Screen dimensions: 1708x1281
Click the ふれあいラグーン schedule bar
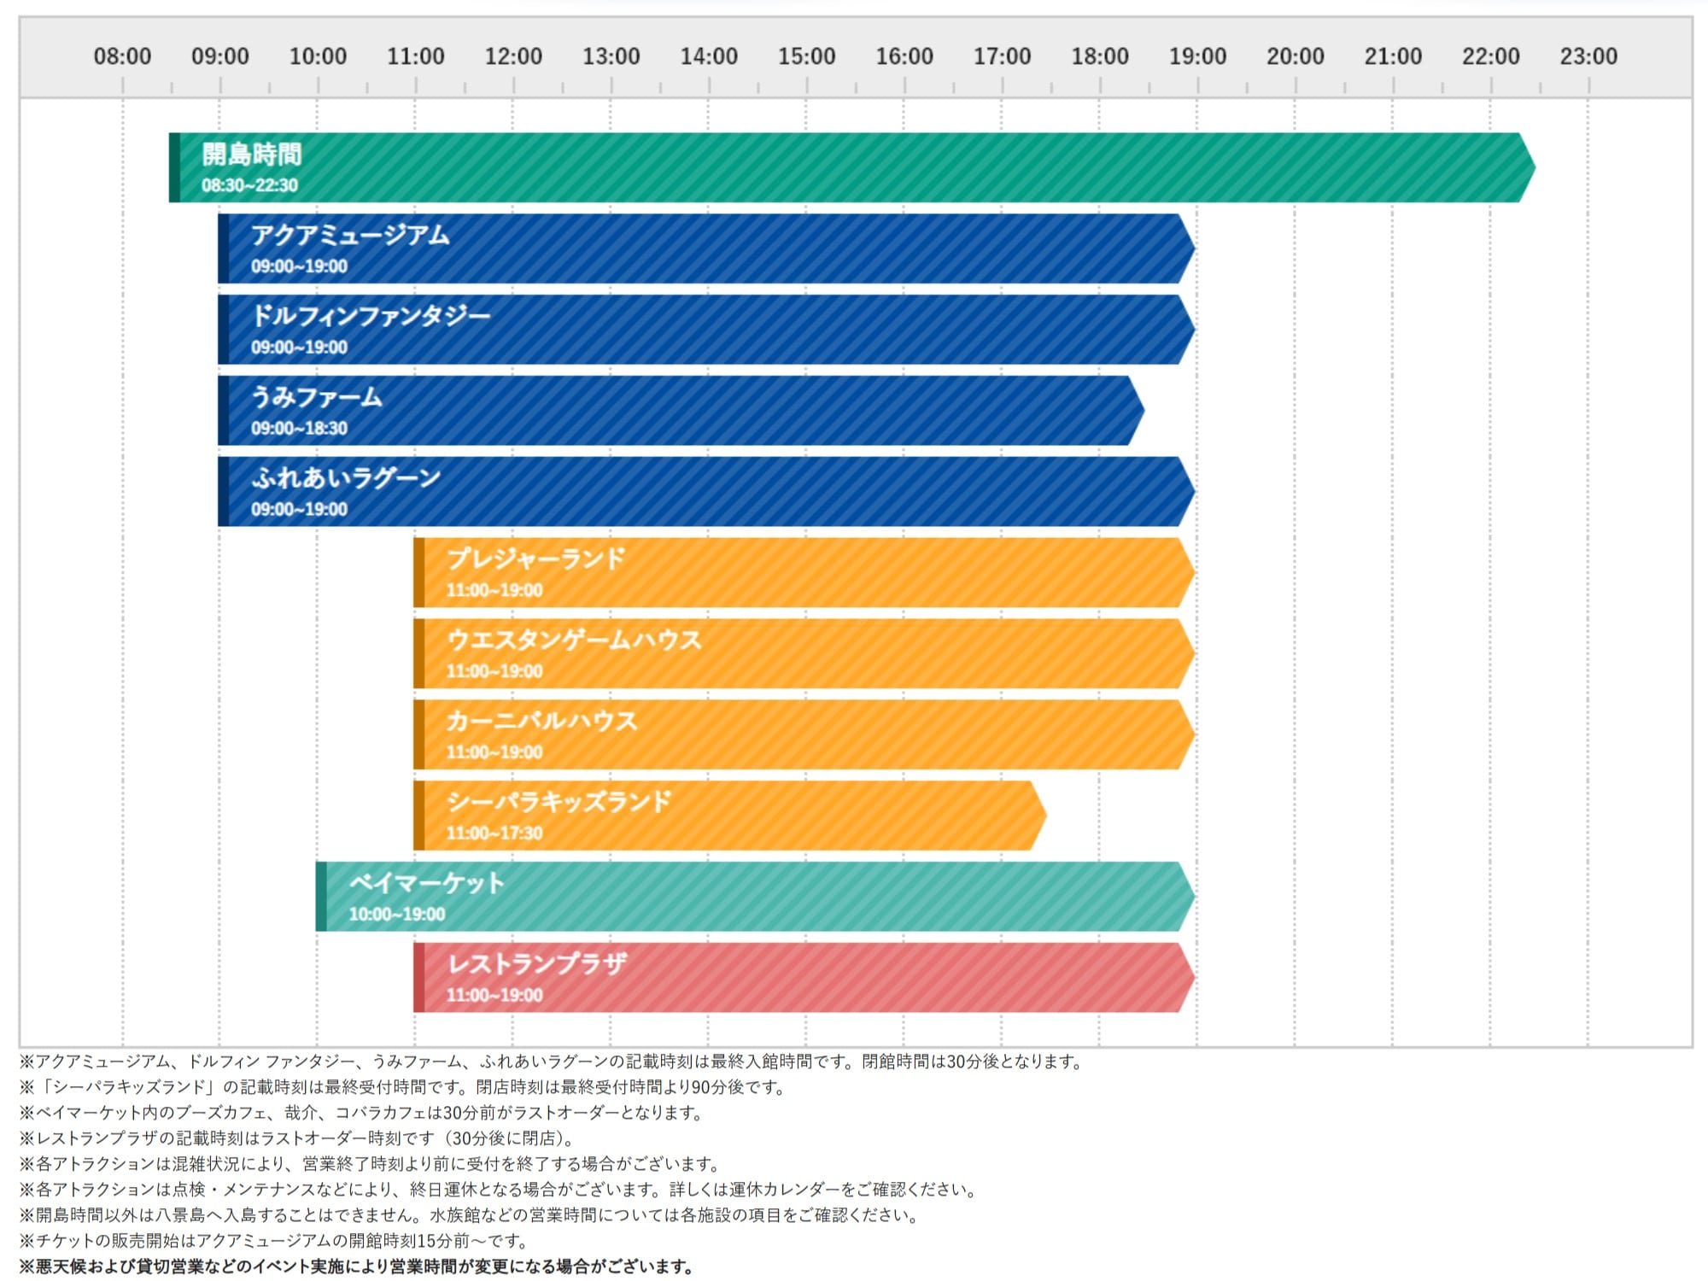pyautogui.click(x=706, y=491)
